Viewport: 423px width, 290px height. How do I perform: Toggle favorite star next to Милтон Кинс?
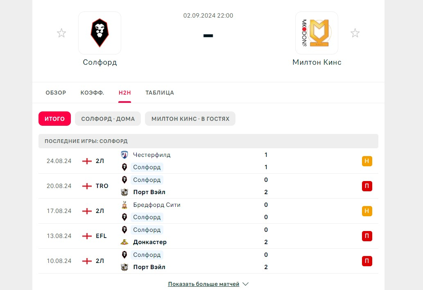[x=355, y=33]
